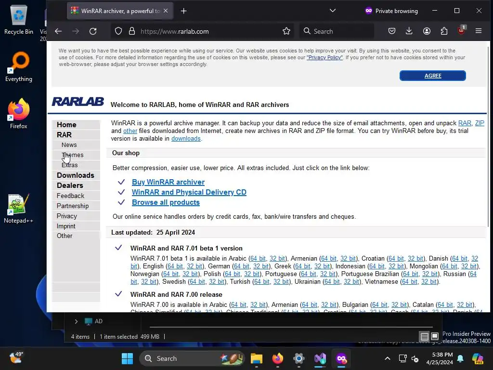Open the Windows Start menu

pos(127,358)
